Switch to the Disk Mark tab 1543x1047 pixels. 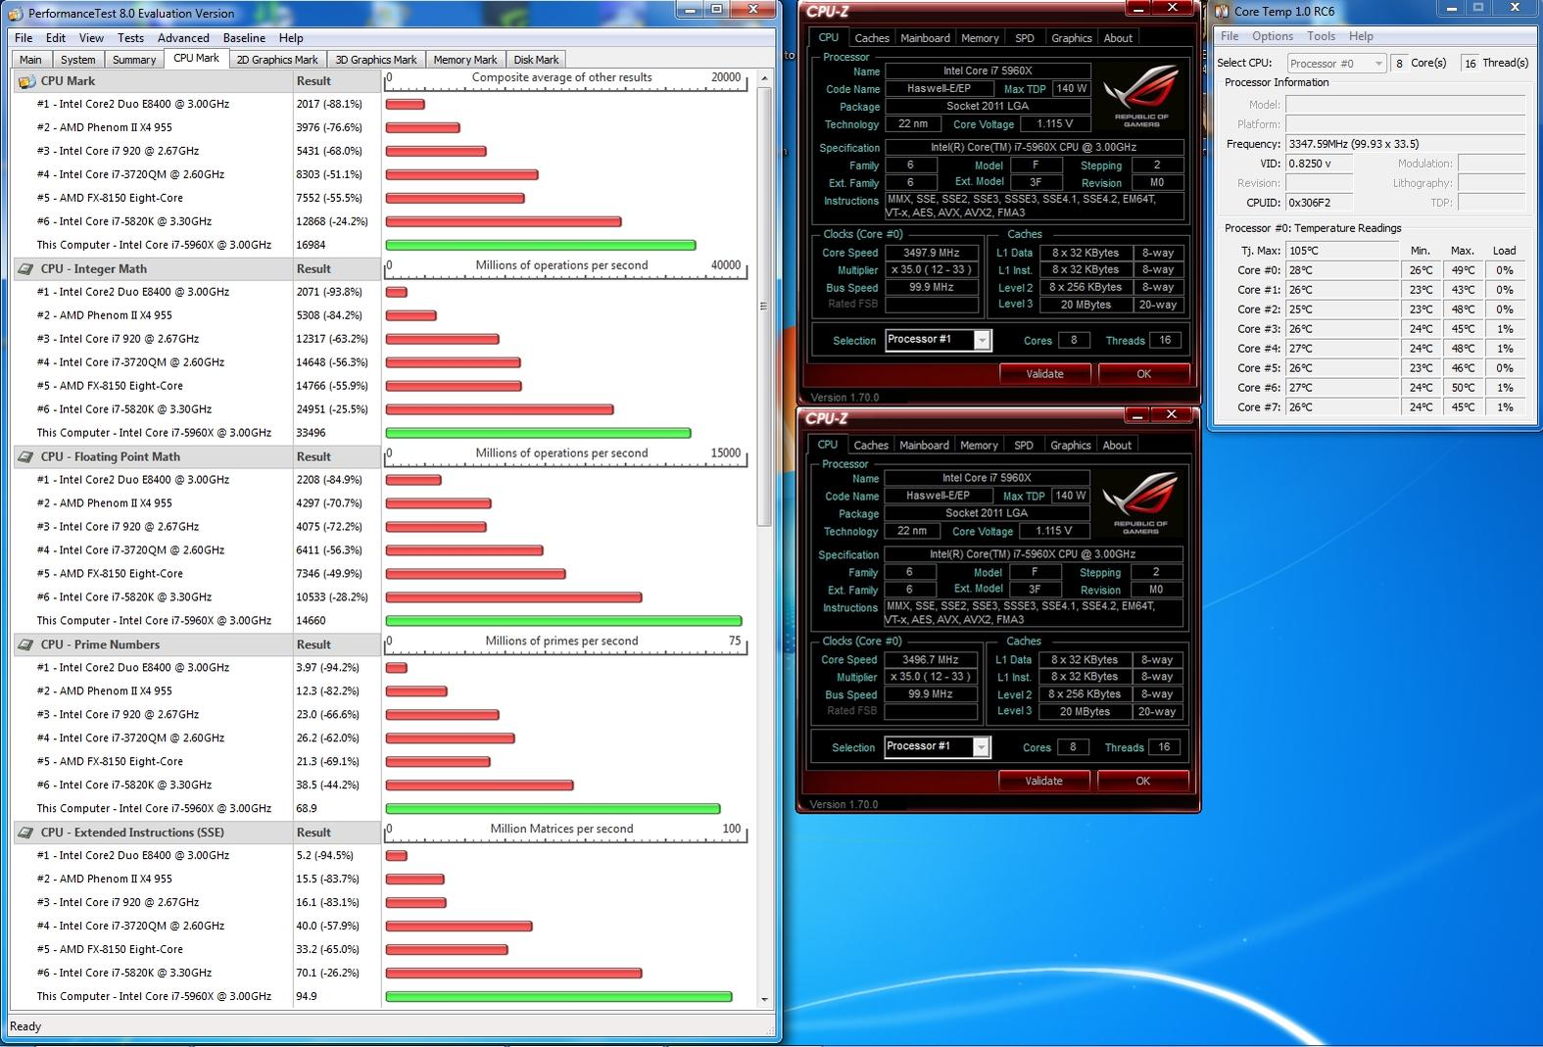(x=536, y=60)
